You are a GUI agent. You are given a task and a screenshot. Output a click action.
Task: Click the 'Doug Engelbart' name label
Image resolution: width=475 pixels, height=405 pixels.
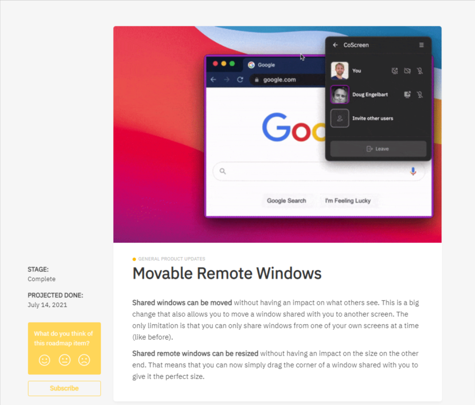click(370, 95)
